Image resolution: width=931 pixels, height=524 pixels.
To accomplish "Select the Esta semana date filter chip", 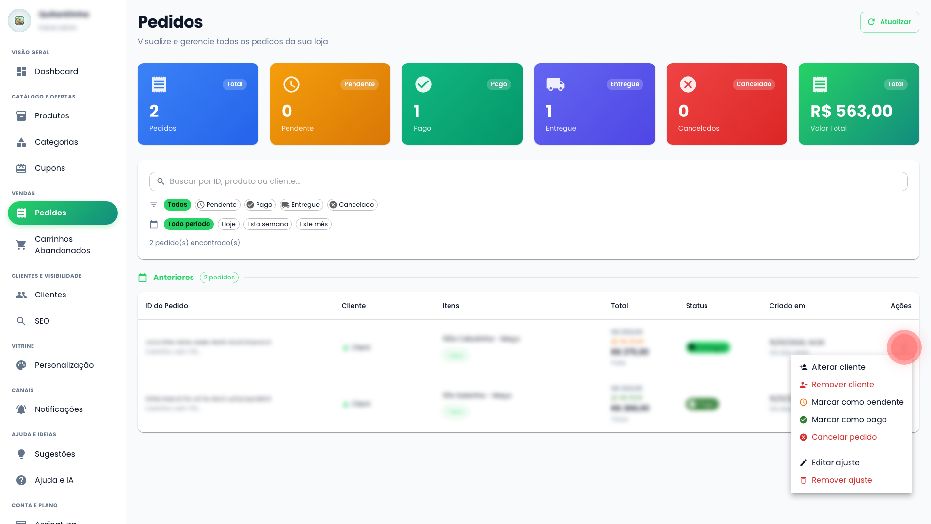I will [268, 224].
